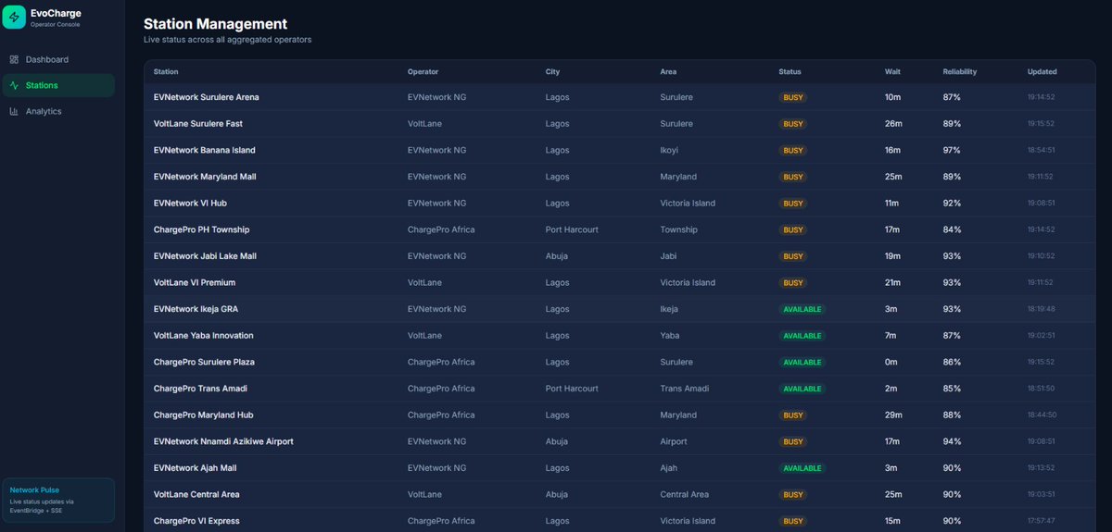This screenshot has width=1112, height=532.
Task: Sort by the Station column header
Action: [x=166, y=71]
